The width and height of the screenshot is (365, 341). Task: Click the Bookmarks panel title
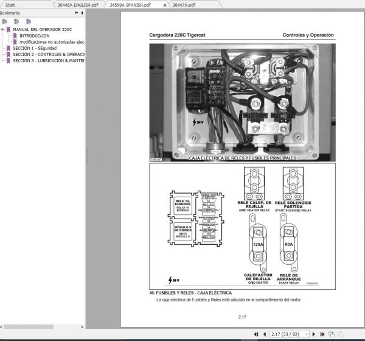(10, 13)
